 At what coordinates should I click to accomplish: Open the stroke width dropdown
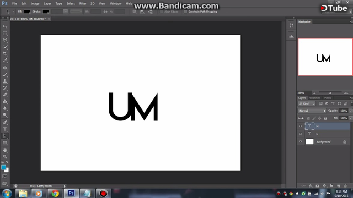(66, 12)
